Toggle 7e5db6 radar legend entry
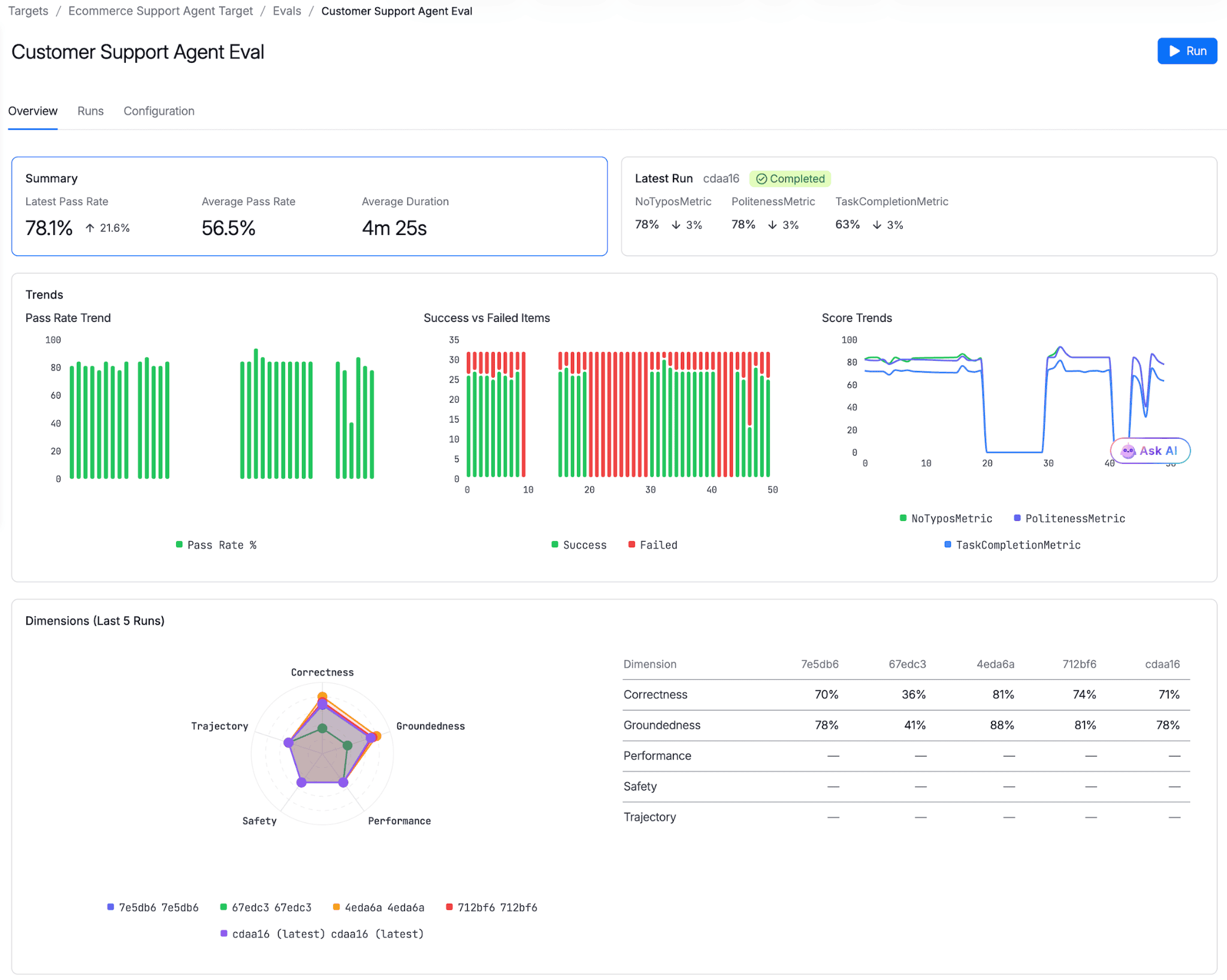1227x980 pixels. 153,907
